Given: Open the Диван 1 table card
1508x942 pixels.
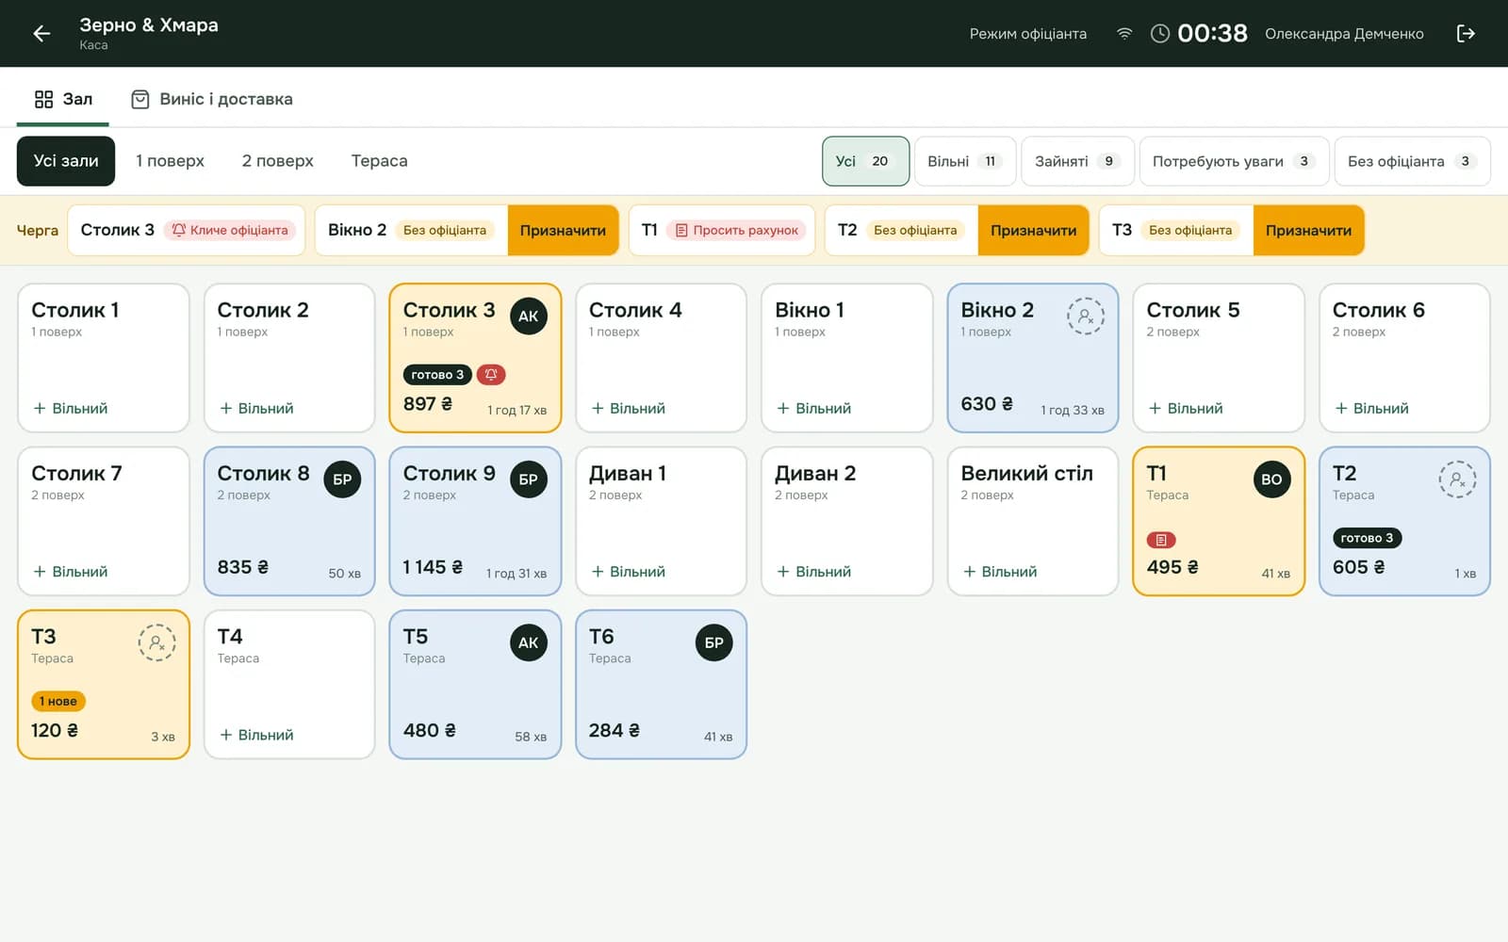Looking at the screenshot, I should click(661, 521).
